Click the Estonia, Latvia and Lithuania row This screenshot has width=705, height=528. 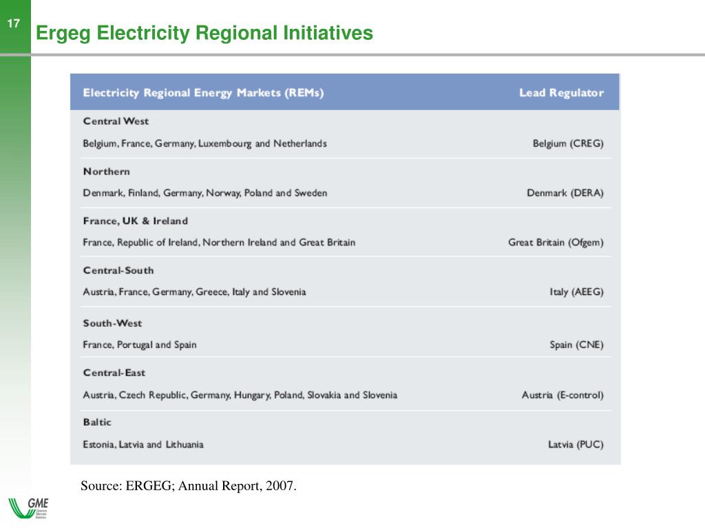coord(143,445)
